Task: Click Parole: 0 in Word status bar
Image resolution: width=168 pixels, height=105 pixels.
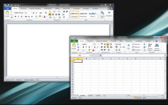Action: (x=19, y=80)
